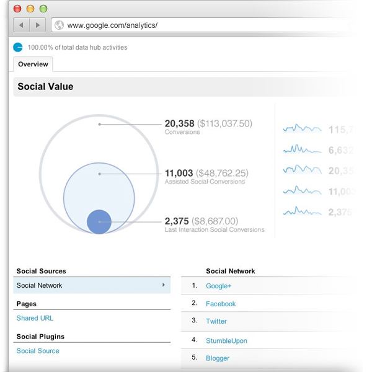Click the sparkline next to 20,35
372x372 pixels.
click(303, 169)
